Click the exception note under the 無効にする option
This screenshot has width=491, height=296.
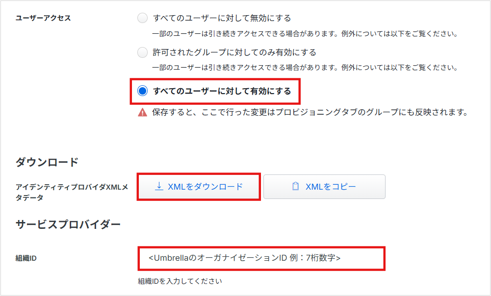[x=304, y=34]
